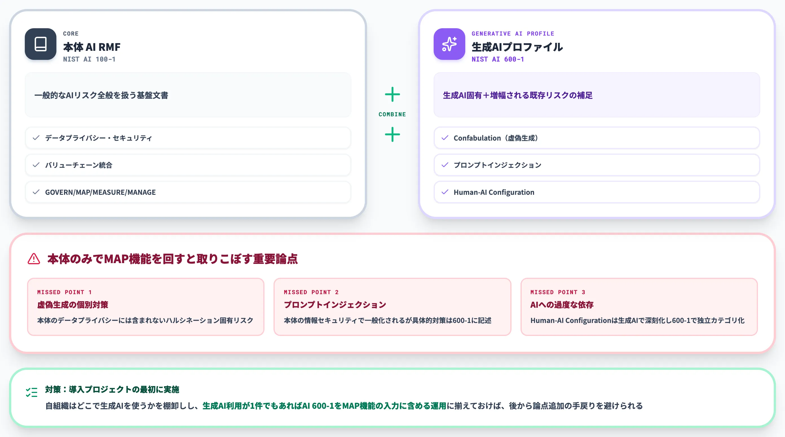Click the 虚偽生成の個別対策 card title

72,305
